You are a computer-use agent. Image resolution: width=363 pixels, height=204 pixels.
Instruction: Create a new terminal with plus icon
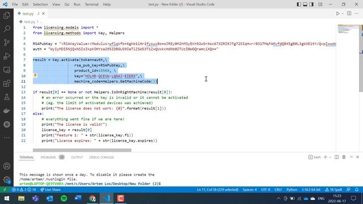tap(325, 158)
